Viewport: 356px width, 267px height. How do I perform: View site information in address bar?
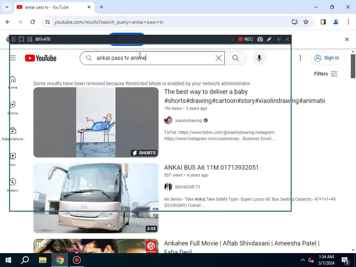click(48, 22)
